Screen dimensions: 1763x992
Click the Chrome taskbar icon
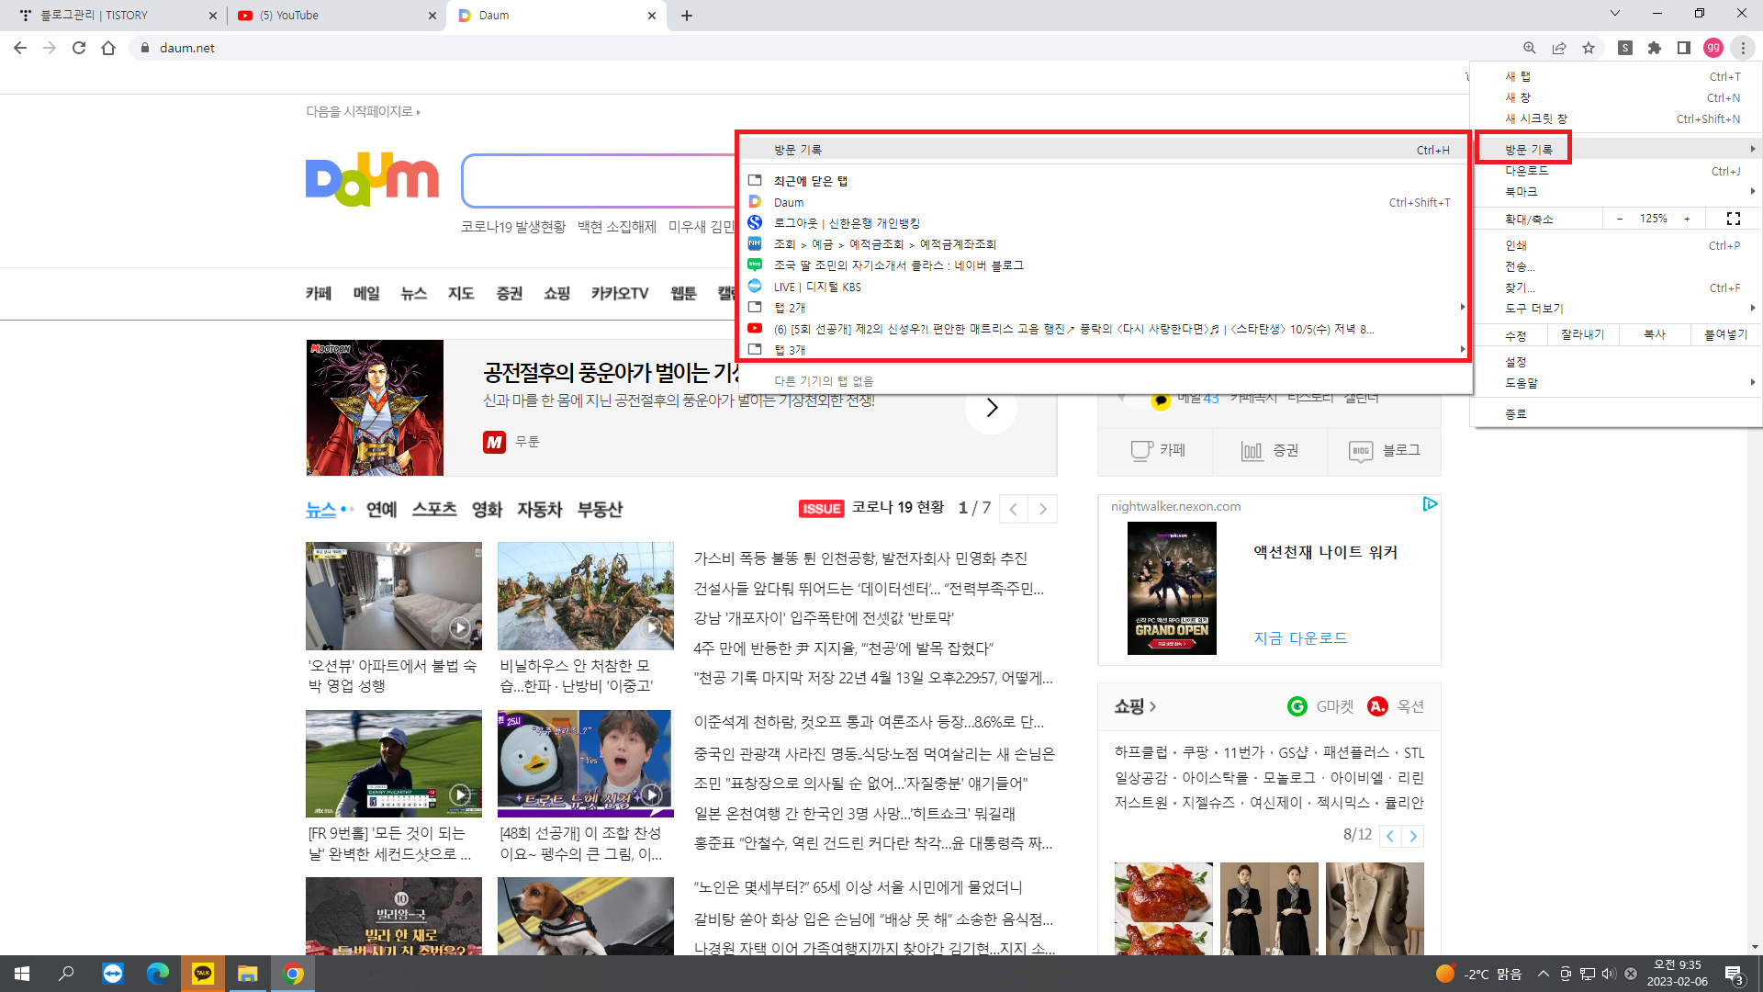click(x=293, y=974)
